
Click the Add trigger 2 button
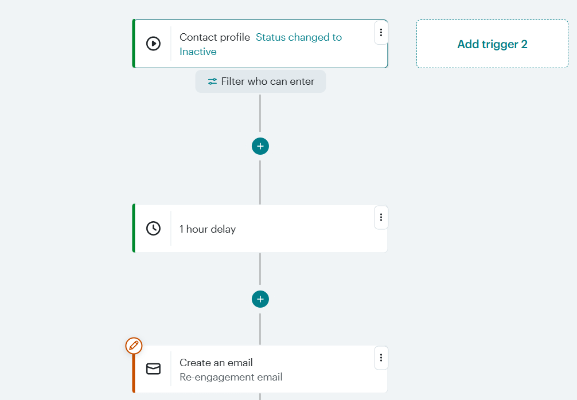pyautogui.click(x=492, y=44)
